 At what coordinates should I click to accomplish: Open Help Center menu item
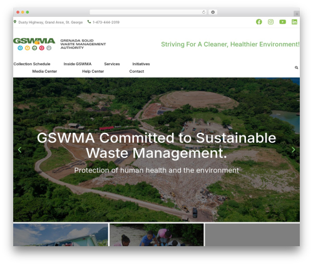[93, 71]
